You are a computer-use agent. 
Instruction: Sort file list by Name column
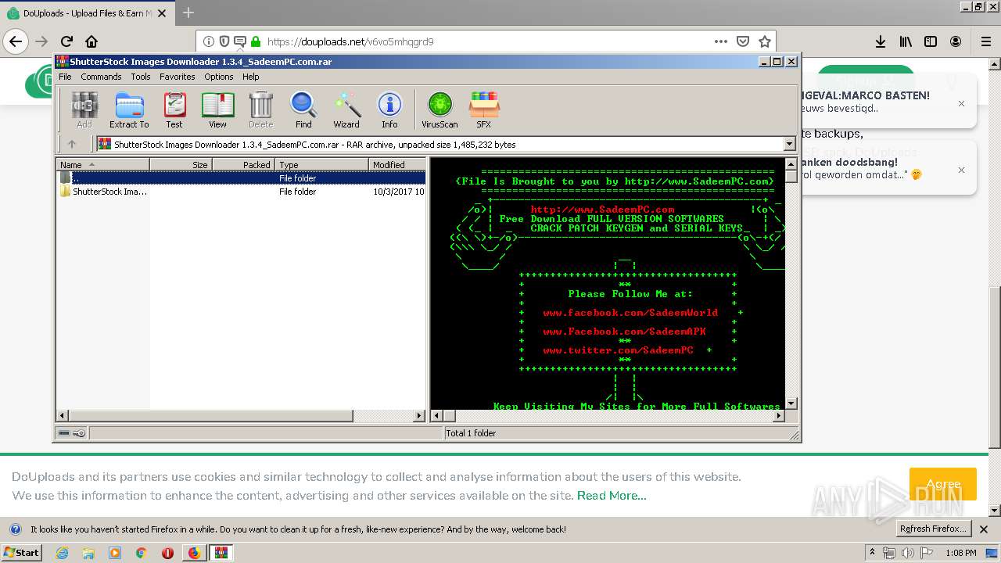[102, 164]
